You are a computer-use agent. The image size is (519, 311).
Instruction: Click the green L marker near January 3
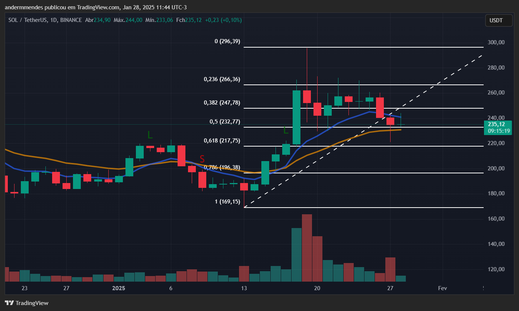(150, 134)
